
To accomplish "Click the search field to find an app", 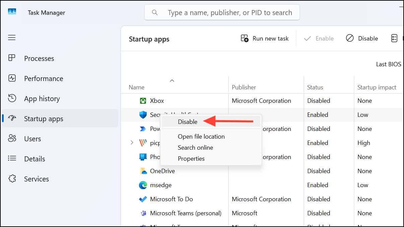I will coord(222,12).
